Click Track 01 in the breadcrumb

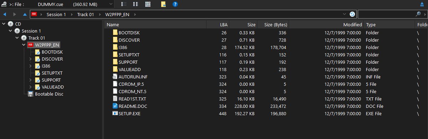tap(86, 14)
